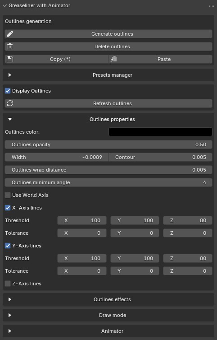Open the black Outlines color swatch
The width and height of the screenshot is (217, 340).
[160, 132]
